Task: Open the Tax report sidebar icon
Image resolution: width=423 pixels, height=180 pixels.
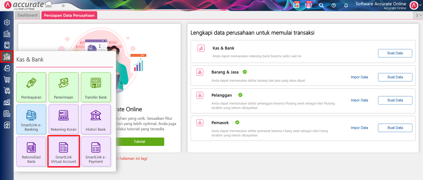Action: tap(7, 113)
